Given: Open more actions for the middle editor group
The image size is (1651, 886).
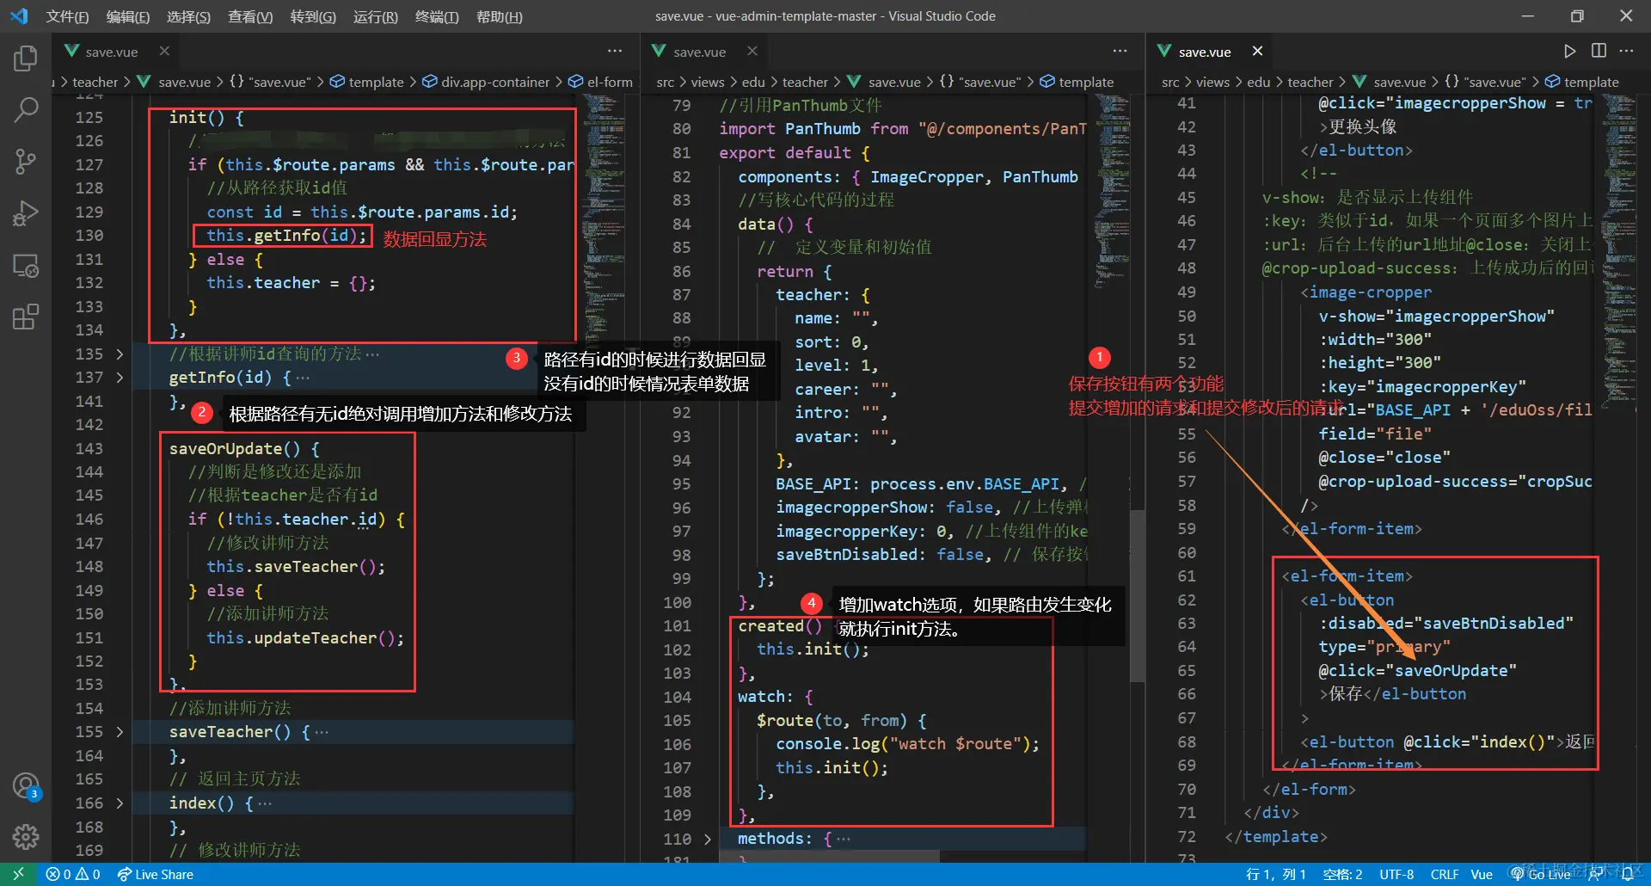Looking at the screenshot, I should 1120,51.
